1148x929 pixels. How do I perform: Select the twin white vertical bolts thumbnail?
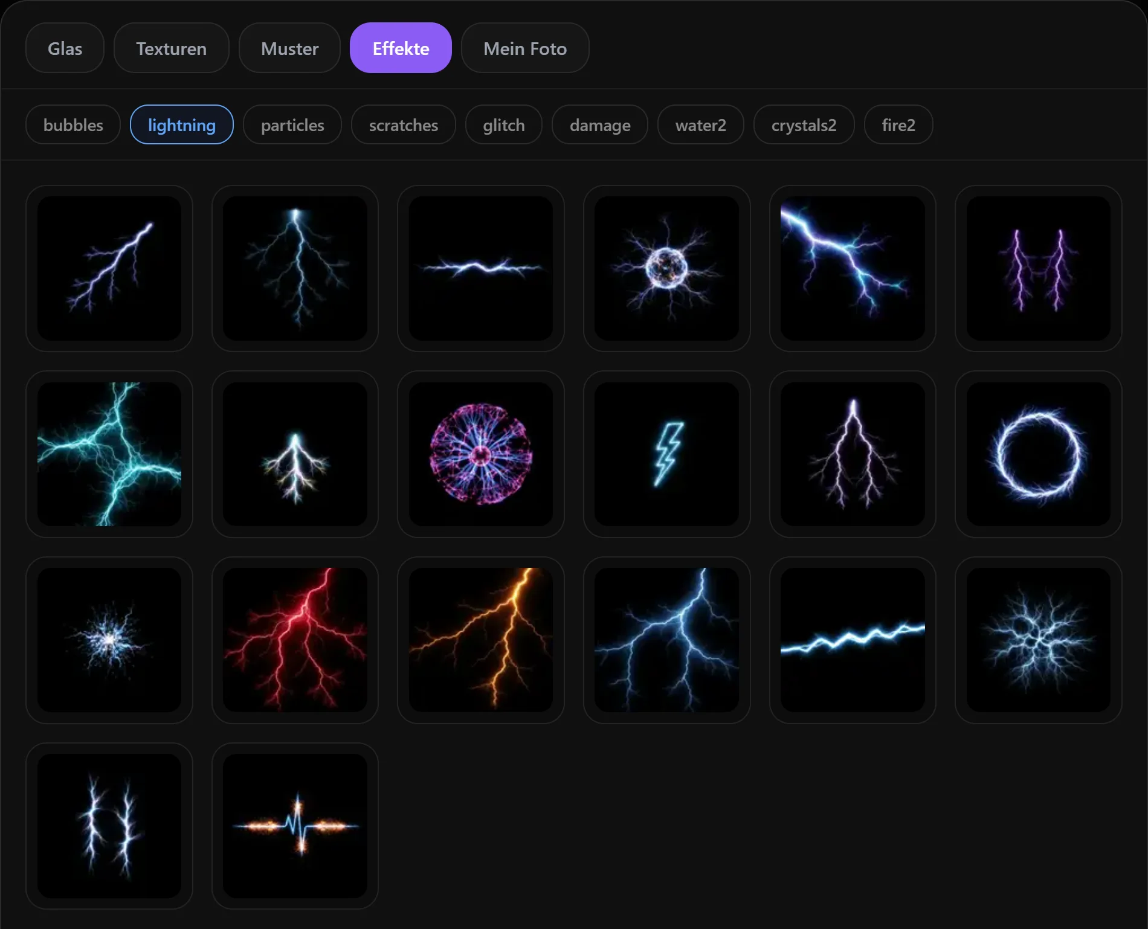(109, 826)
